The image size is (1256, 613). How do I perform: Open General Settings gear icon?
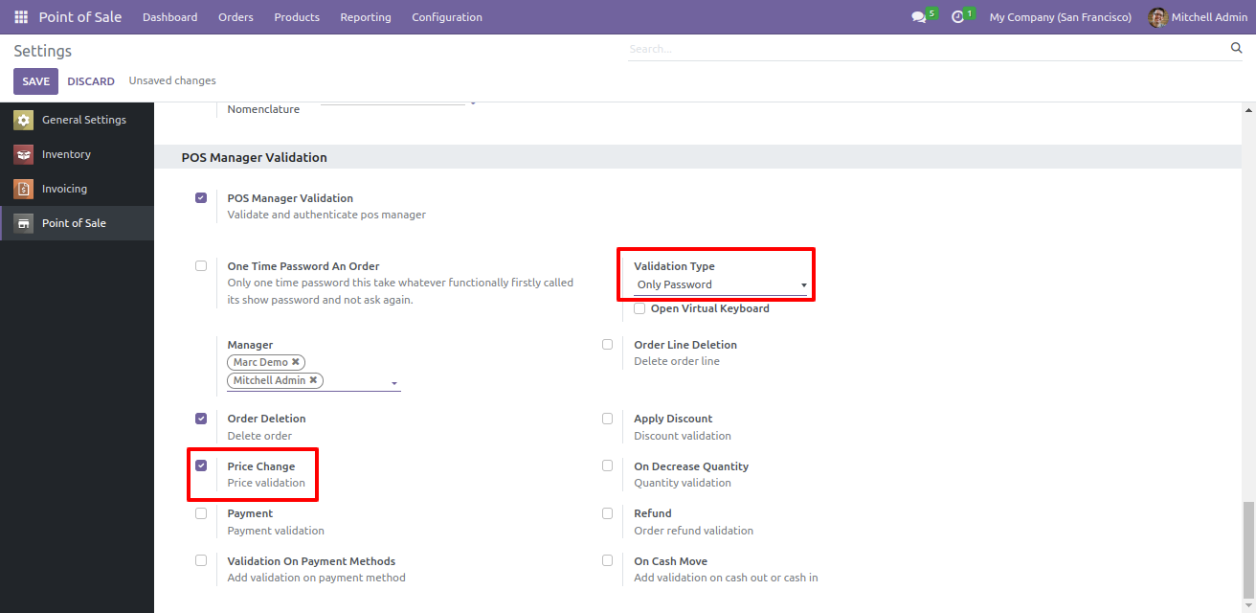[x=23, y=120]
